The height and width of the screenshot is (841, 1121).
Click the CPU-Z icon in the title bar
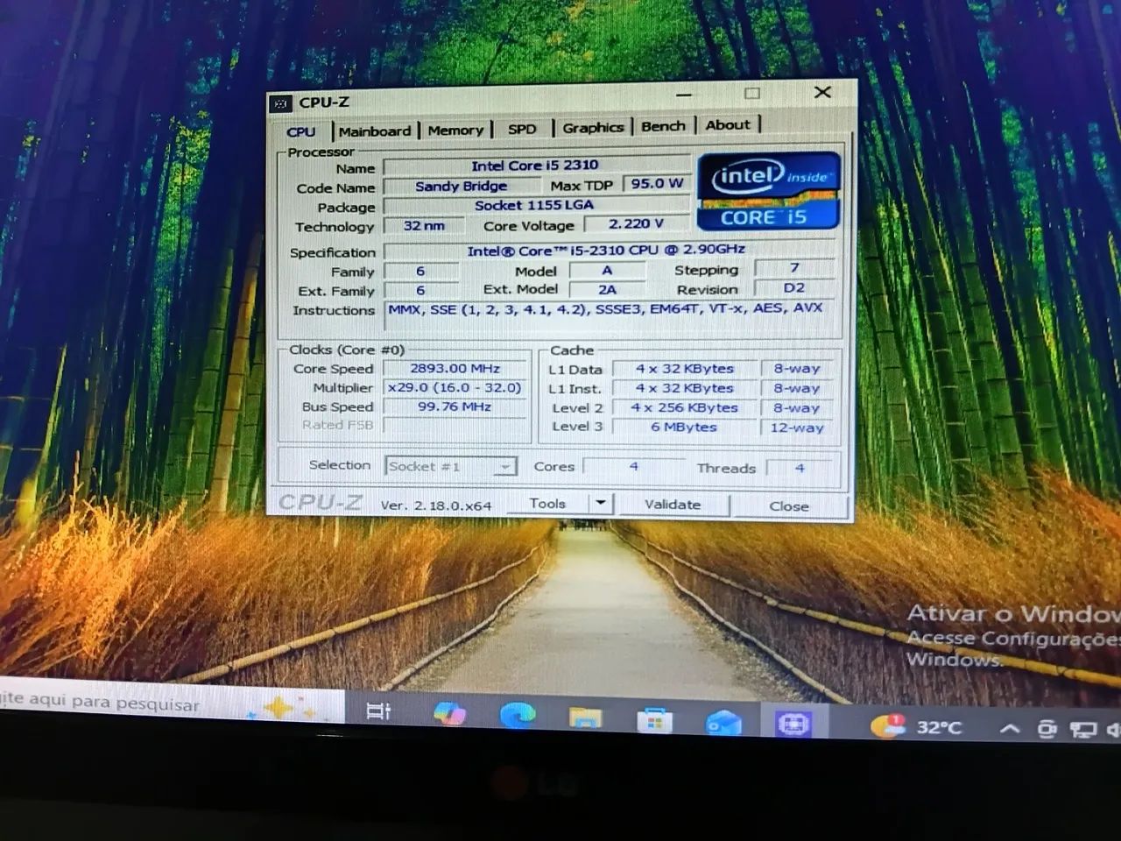[281, 102]
